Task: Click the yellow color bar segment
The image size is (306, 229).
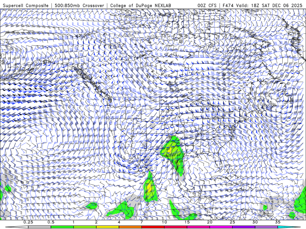Action: tap(107, 227)
